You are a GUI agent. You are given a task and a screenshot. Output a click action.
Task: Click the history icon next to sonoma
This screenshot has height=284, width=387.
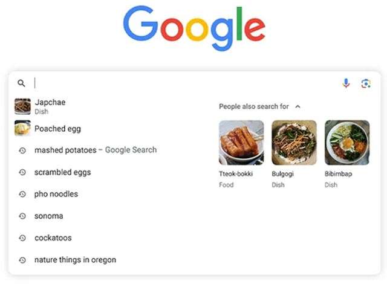click(x=22, y=216)
